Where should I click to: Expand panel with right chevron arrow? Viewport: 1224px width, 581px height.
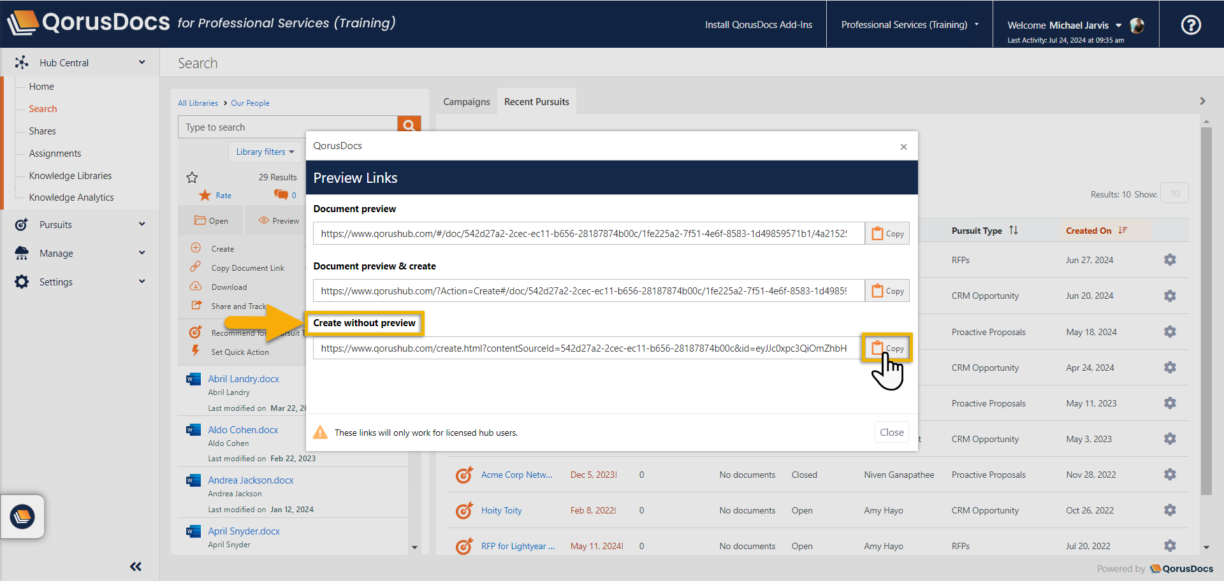click(1202, 101)
